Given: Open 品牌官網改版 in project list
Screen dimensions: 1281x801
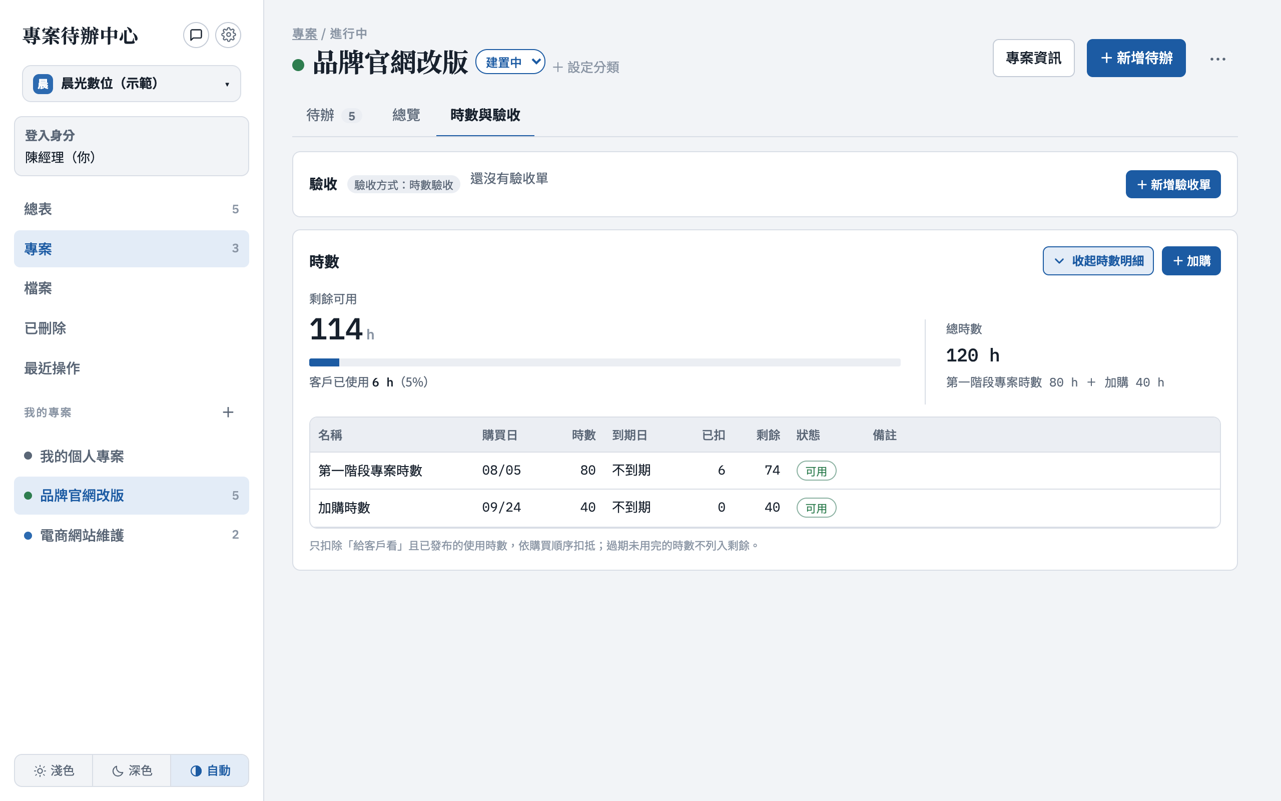Looking at the screenshot, I should (x=131, y=495).
